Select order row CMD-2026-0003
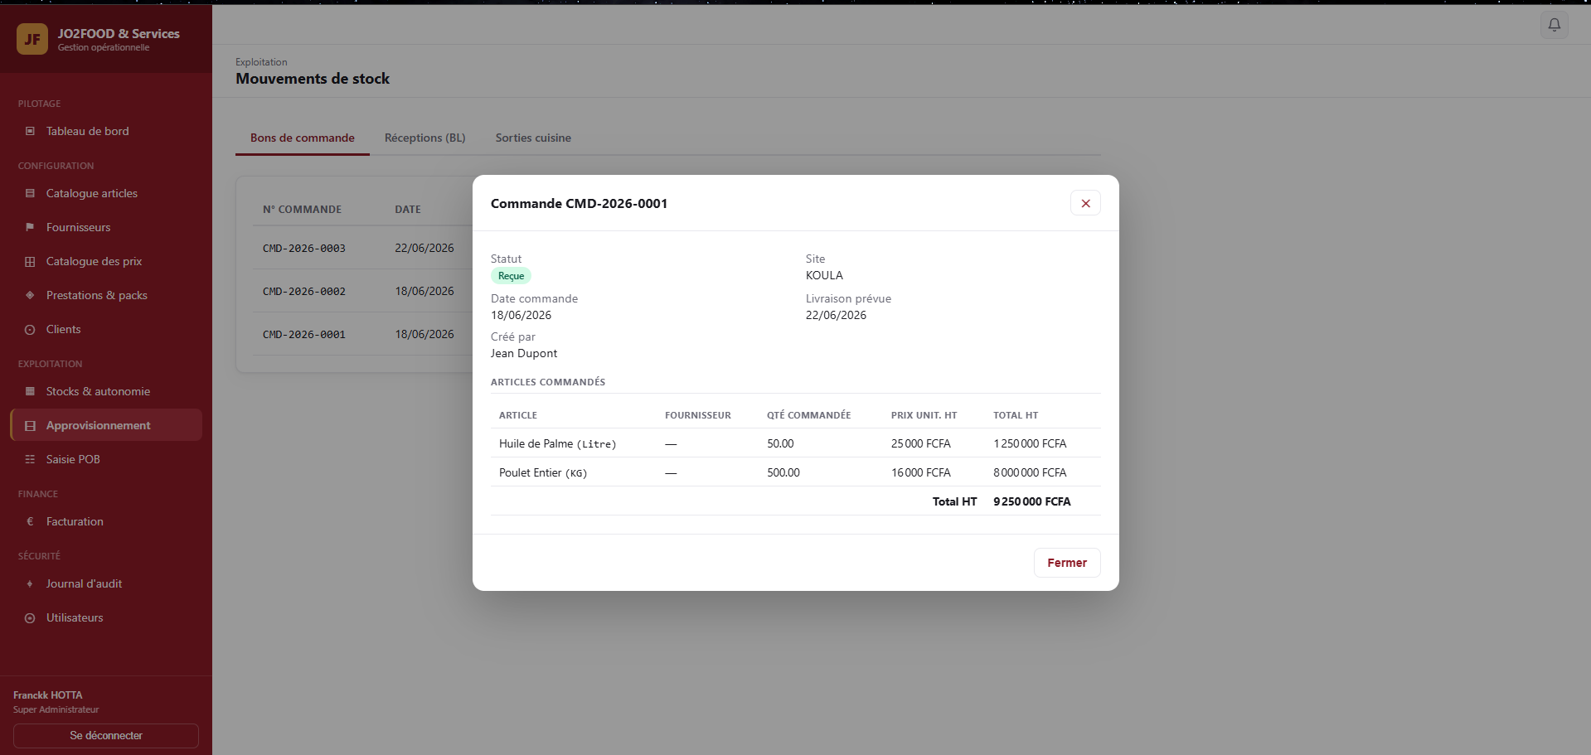Screen dimensions: 1591x755 point(362,248)
